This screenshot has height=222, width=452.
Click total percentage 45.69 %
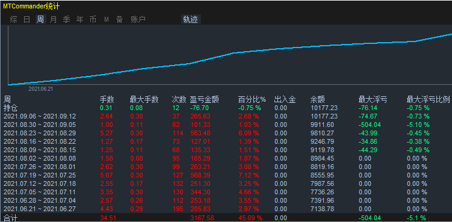250,218
